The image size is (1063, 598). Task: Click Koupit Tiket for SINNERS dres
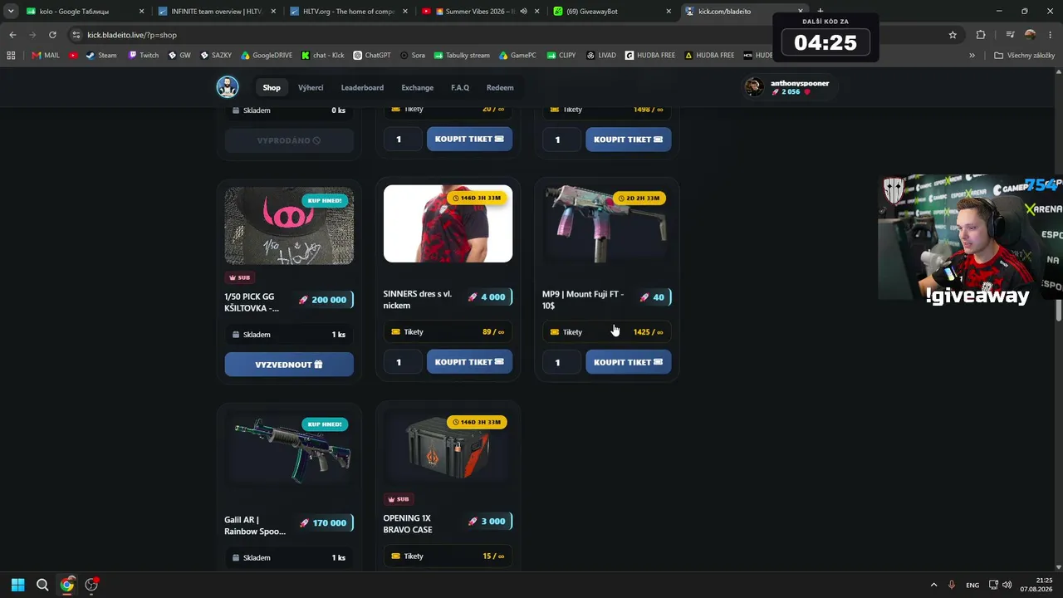tap(469, 362)
